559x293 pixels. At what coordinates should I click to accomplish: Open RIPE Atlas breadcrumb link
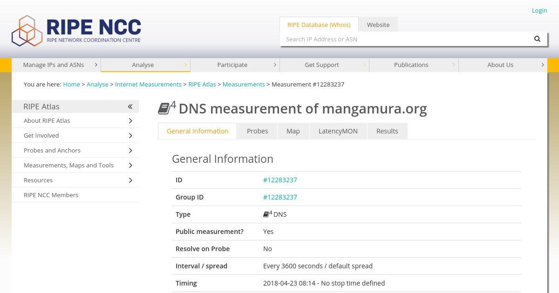point(202,84)
